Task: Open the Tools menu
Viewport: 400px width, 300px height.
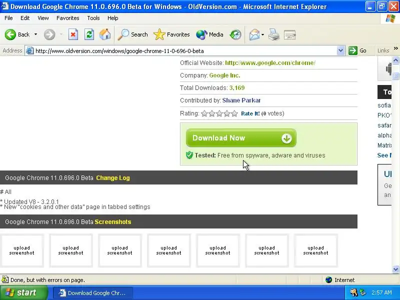Action: [x=93, y=18]
